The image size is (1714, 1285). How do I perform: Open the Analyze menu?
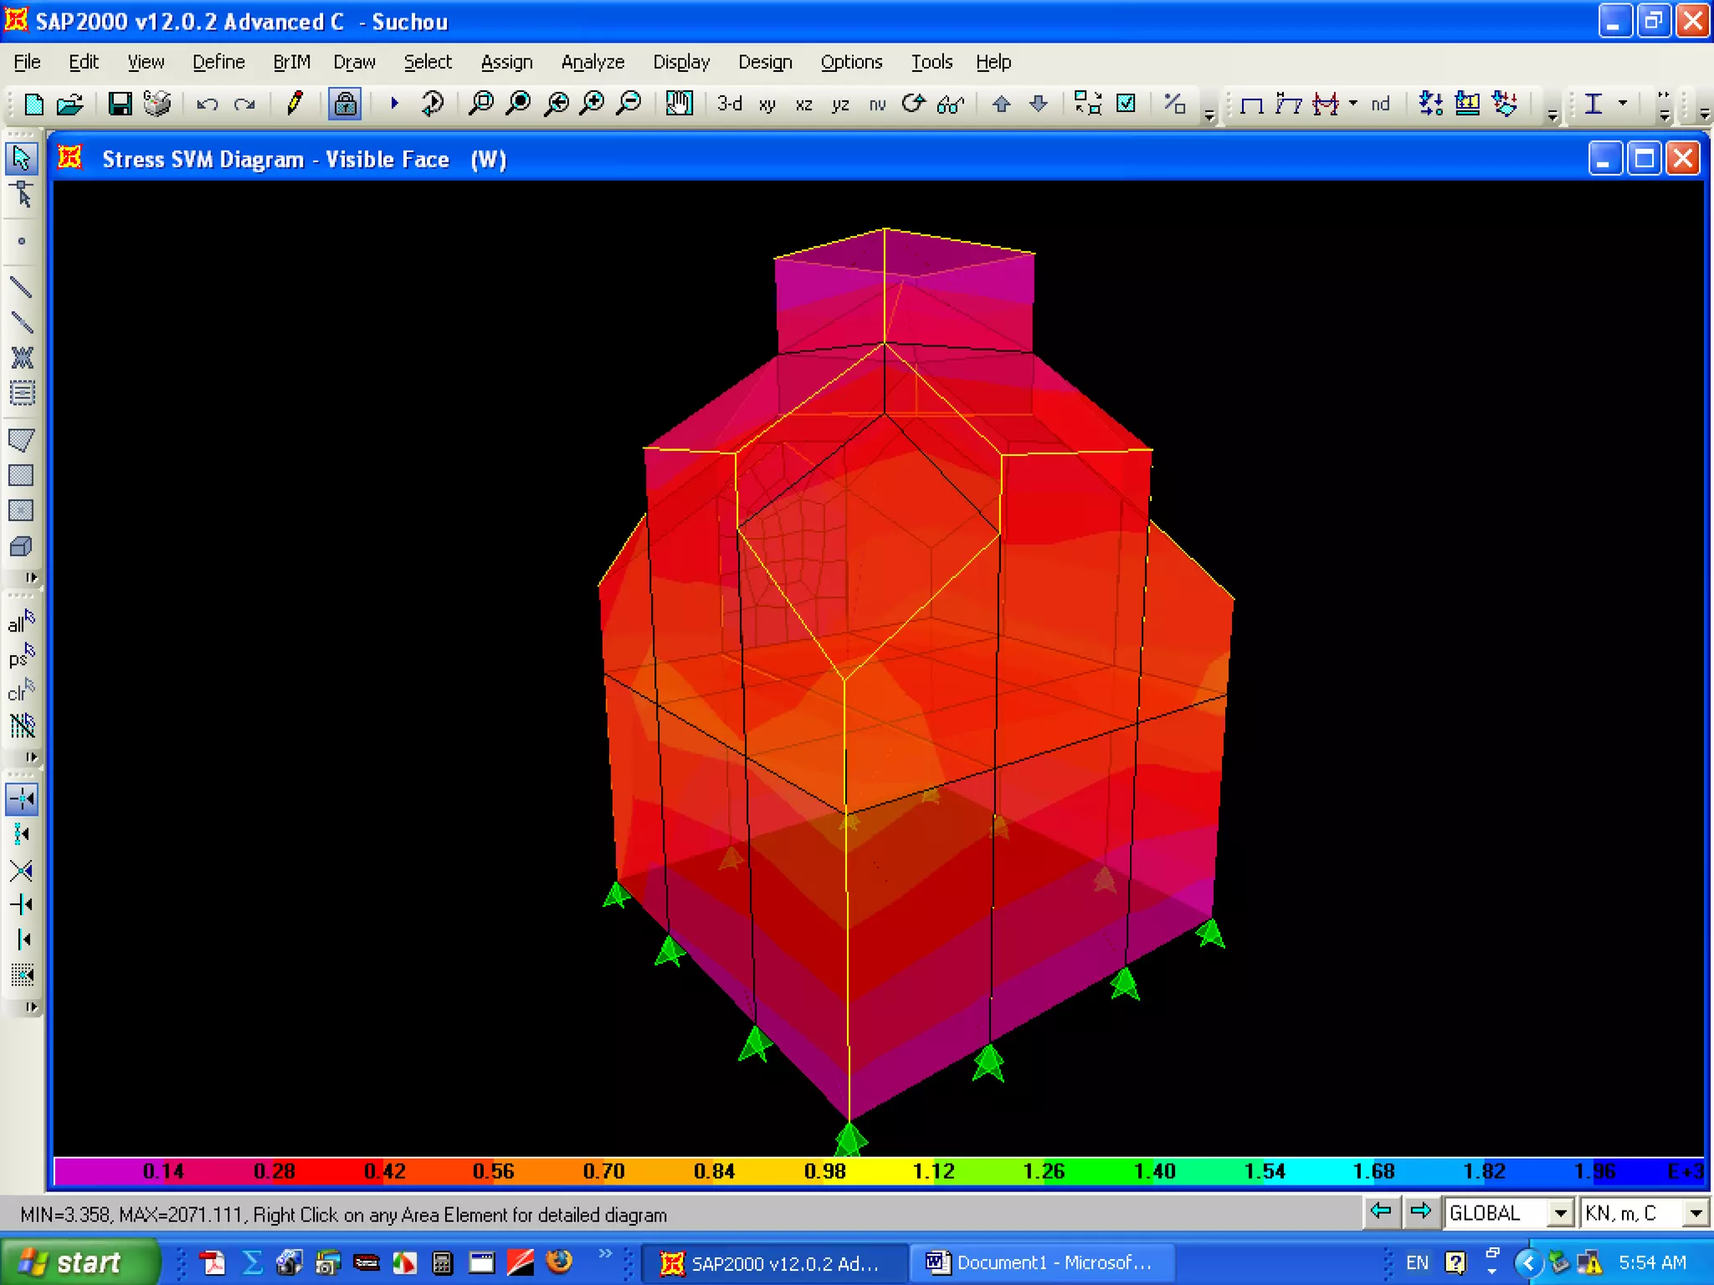[592, 62]
